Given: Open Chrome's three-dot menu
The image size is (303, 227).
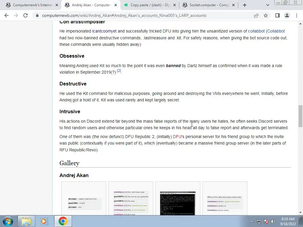Looking at the screenshot, I should click(x=296, y=15).
